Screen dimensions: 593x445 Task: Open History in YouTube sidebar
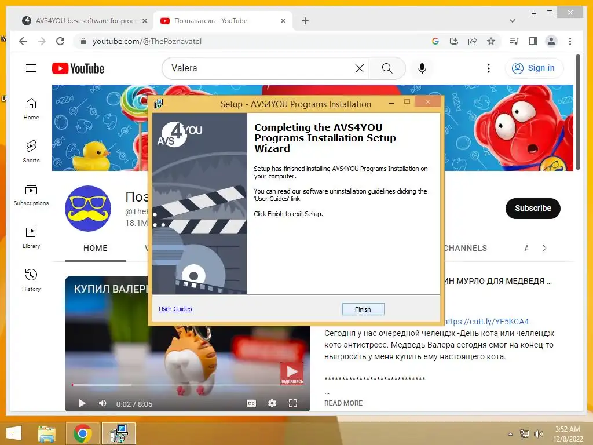click(x=31, y=280)
